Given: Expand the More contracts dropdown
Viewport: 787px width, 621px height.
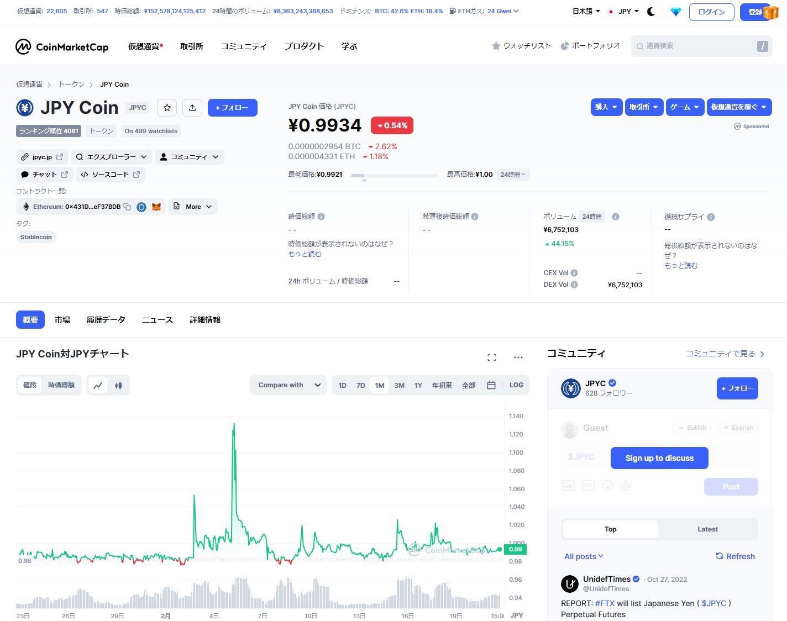Looking at the screenshot, I should 192,206.
